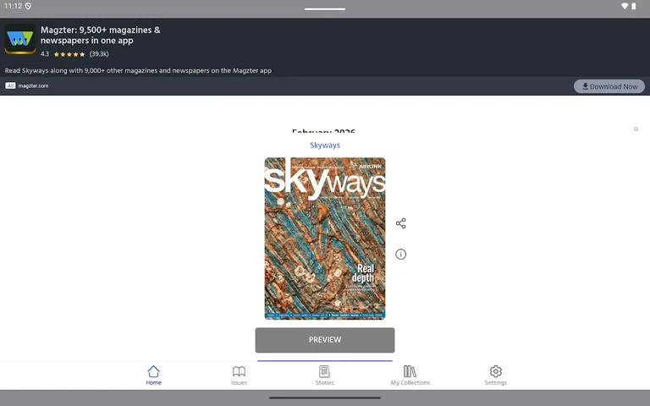Tap the 11:12 clock in status bar
The width and height of the screenshot is (650, 406).
coord(13,6)
